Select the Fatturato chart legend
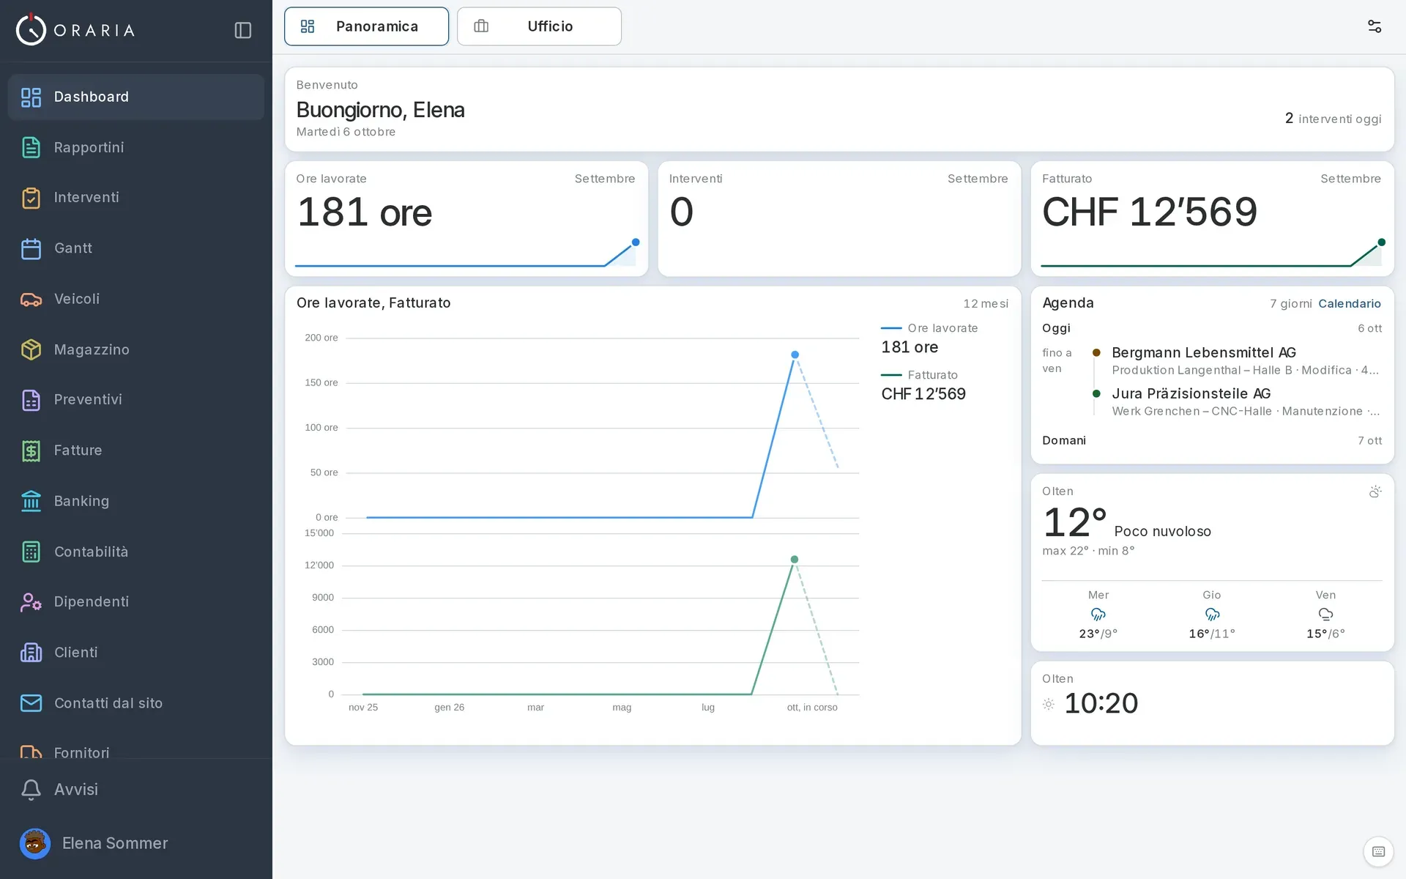Screen dimensions: 1406x879 pos(923,385)
